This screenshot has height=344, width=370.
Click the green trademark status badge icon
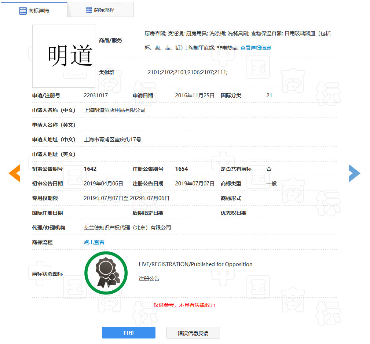point(106,272)
